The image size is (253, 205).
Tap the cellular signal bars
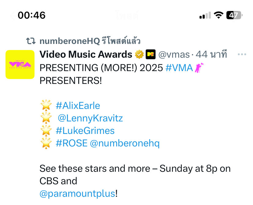click(205, 15)
